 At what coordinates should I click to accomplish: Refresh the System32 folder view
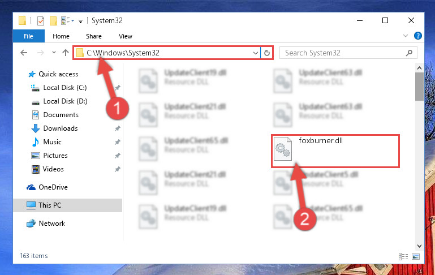pos(266,53)
